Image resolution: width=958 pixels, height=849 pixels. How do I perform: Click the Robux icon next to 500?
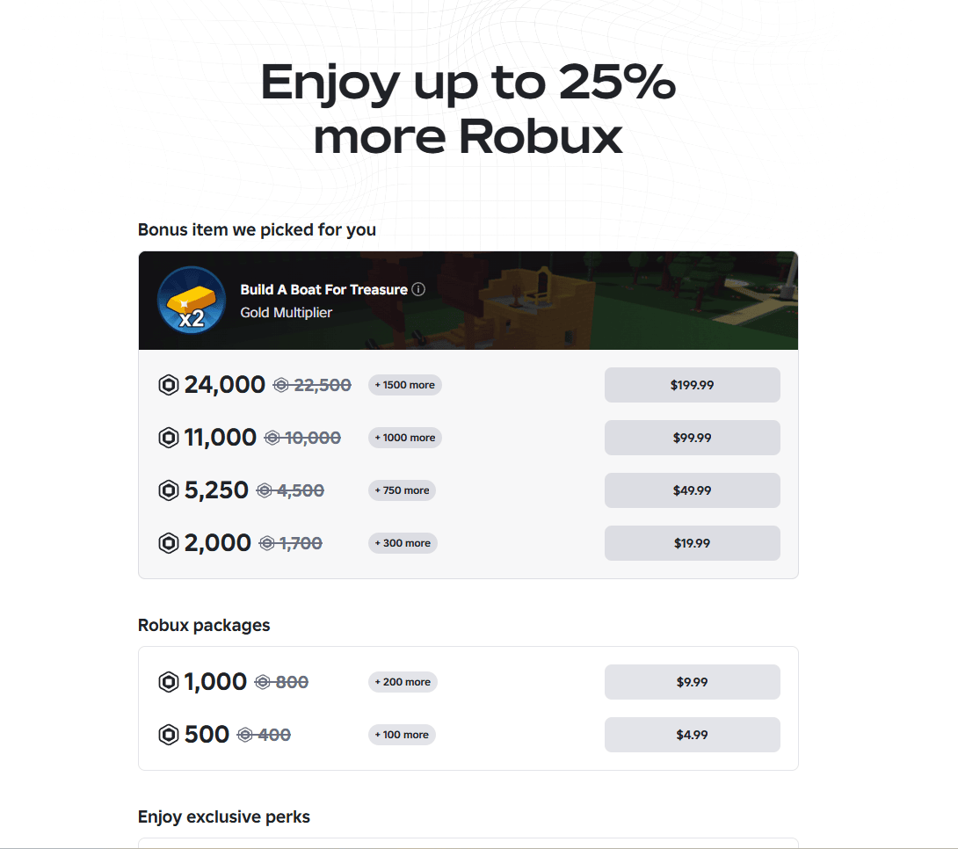pyautogui.click(x=168, y=735)
